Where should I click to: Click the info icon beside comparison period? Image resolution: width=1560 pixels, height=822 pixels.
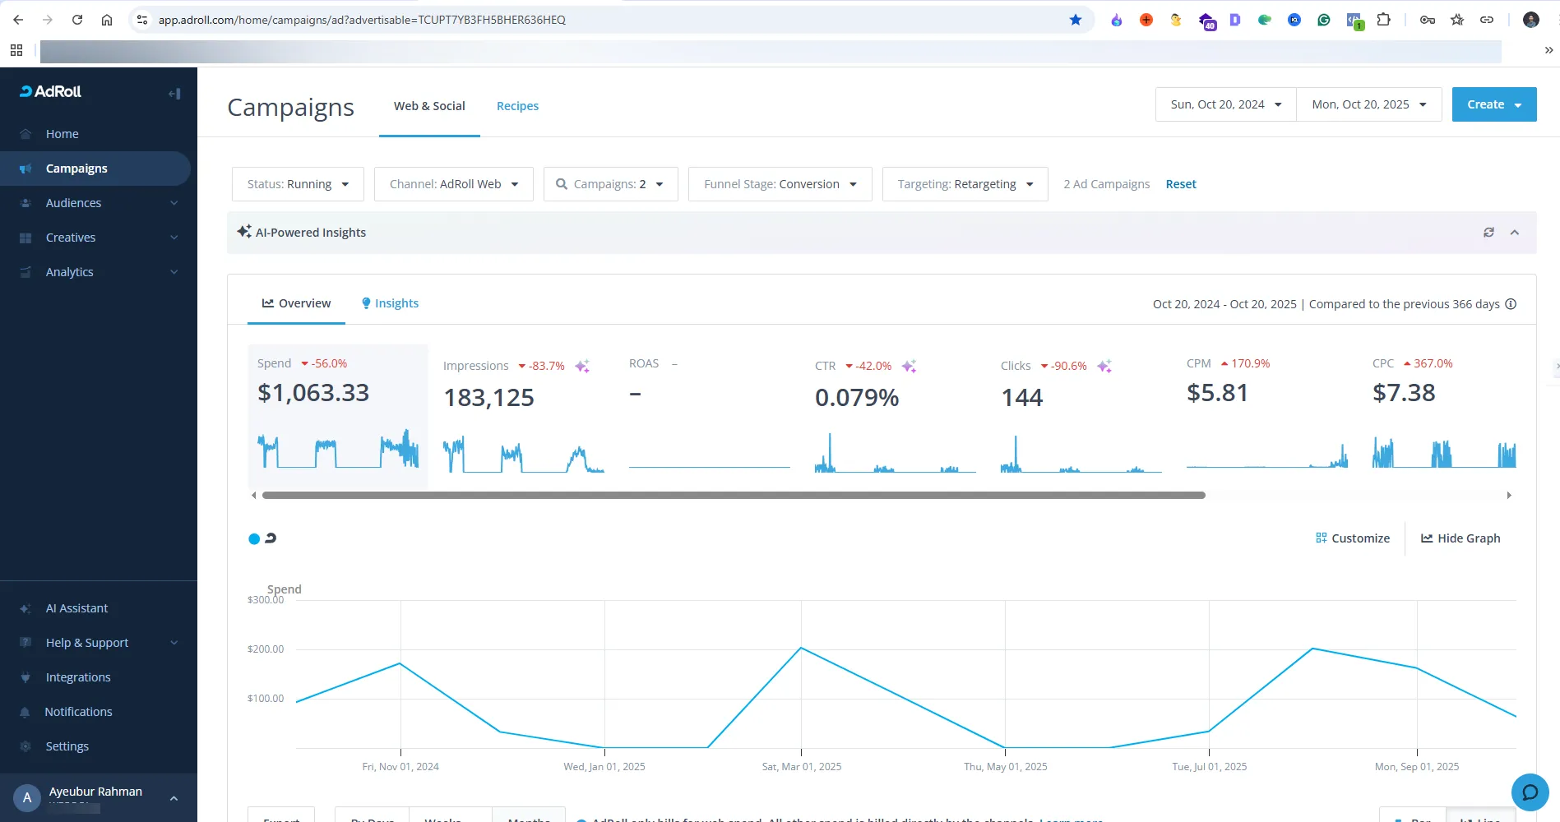(1511, 304)
